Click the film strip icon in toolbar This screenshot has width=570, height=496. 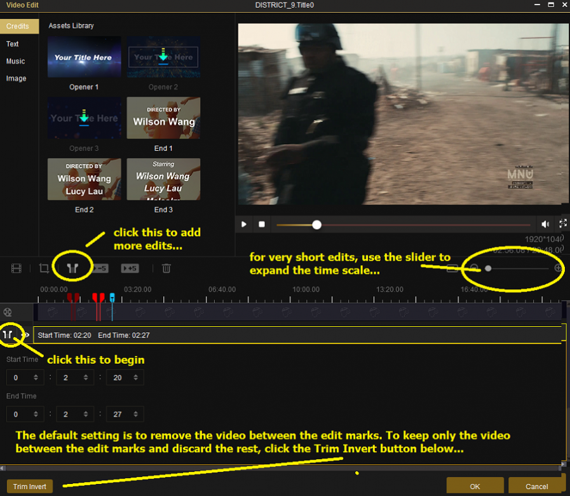pyautogui.click(x=17, y=268)
